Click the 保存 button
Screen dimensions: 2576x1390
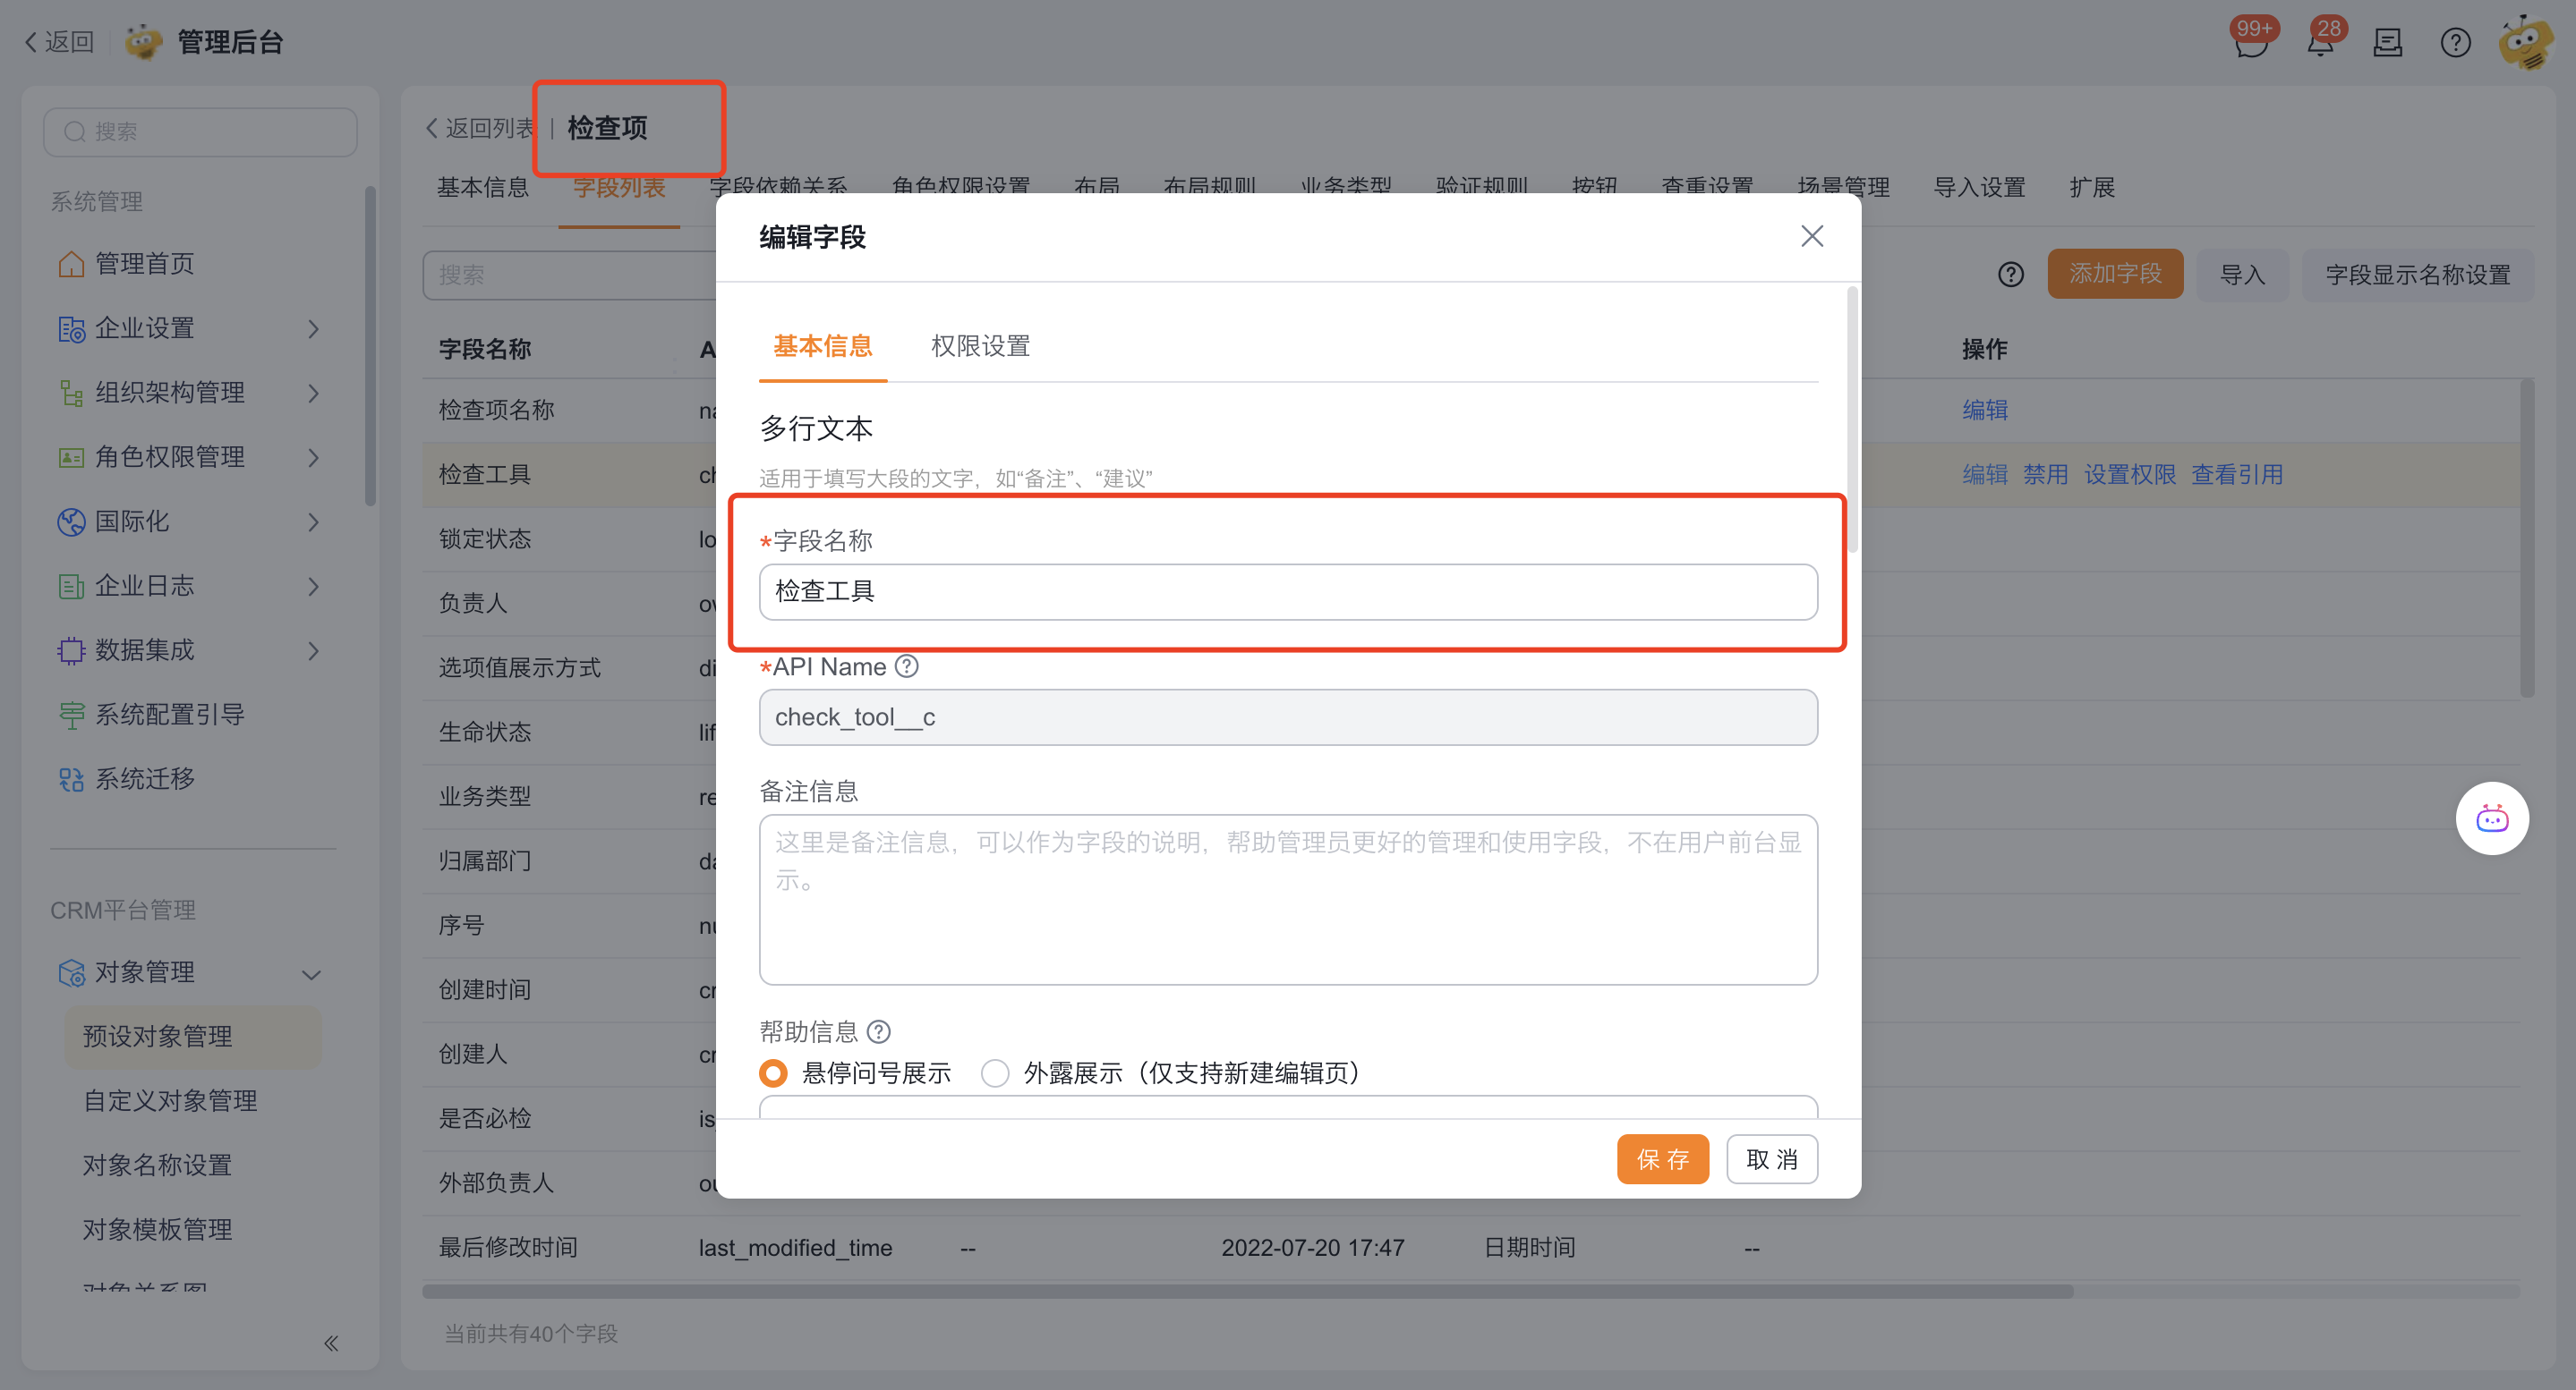[1662, 1159]
